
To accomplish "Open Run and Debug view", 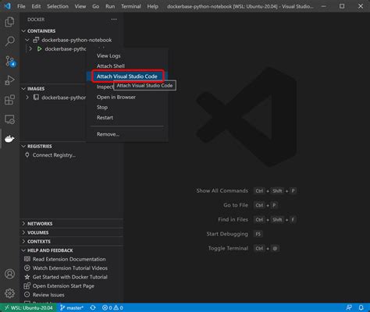I will [x=9, y=80].
